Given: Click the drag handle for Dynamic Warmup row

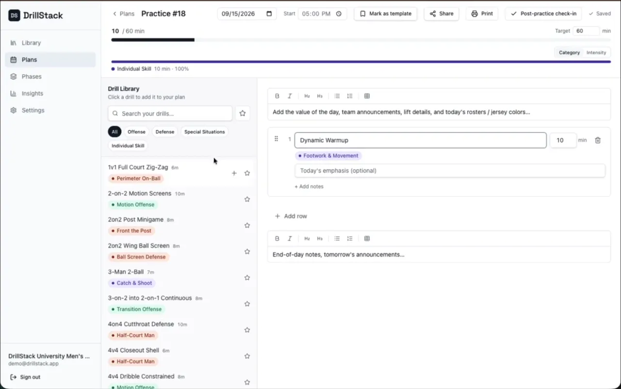Looking at the screenshot, I should click(276, 139).
